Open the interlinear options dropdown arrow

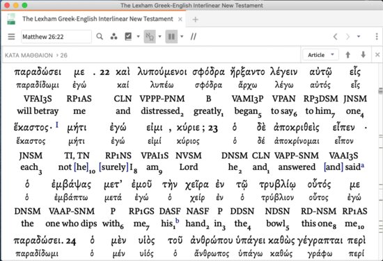[159, 37]
